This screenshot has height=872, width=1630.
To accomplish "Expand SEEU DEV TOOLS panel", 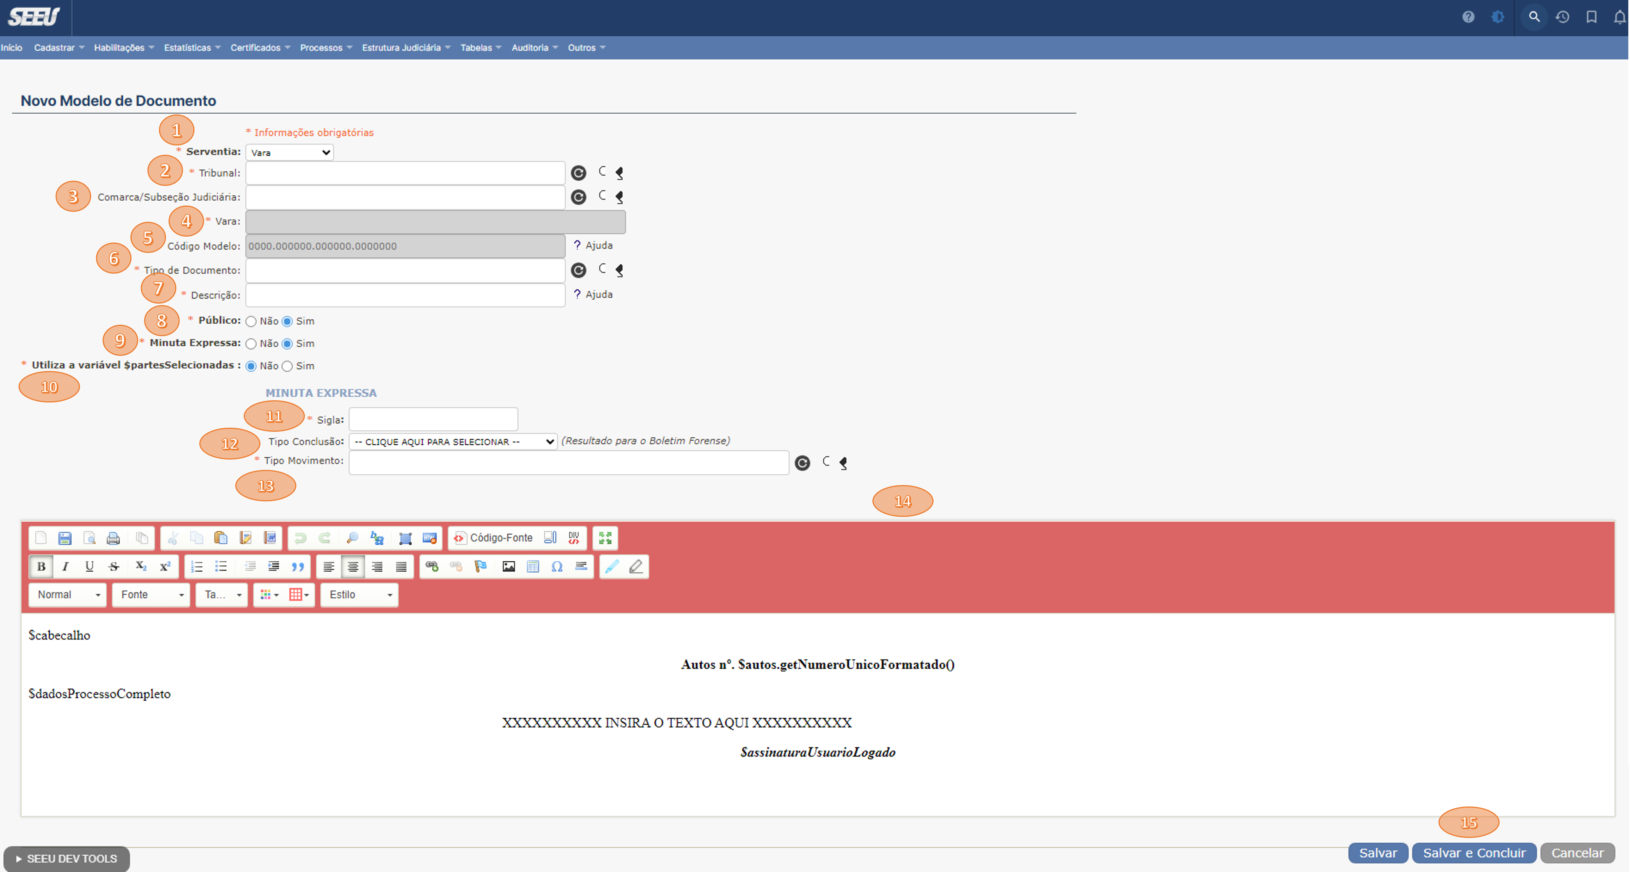I will (66, 859).
